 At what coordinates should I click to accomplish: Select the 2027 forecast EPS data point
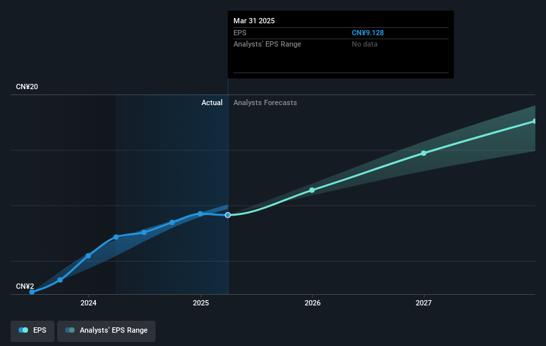424,153
